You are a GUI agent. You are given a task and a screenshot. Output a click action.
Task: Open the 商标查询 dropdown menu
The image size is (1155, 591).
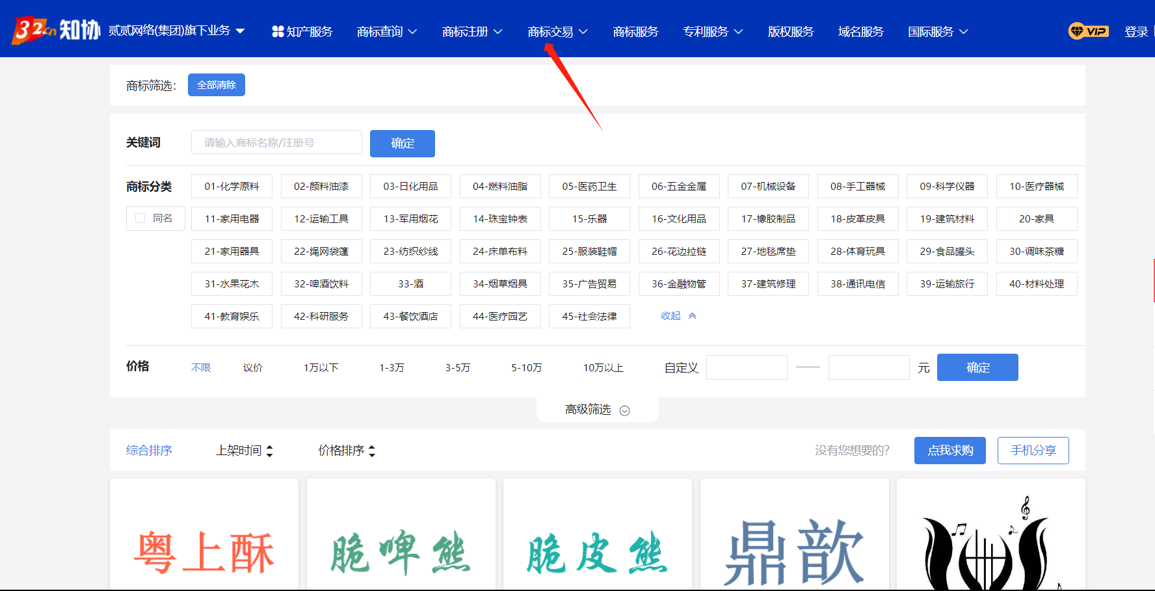pyautogui.click(x=387, y=31)
